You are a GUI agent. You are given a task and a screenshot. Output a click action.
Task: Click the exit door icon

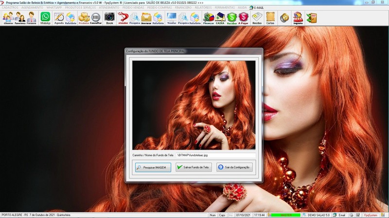pyautogui.click(x=311, y=18)
